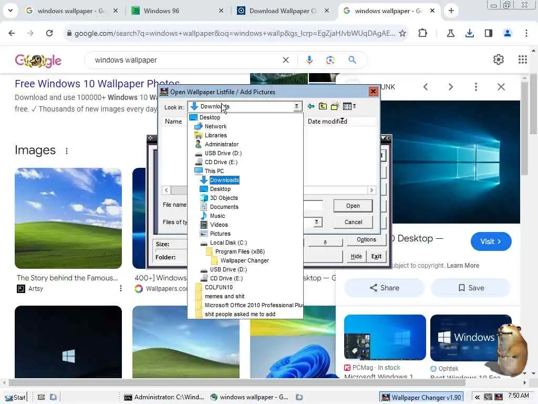Open the Chrome side panel icon
This screenshot has height=404, width=538.
[488, 33]
